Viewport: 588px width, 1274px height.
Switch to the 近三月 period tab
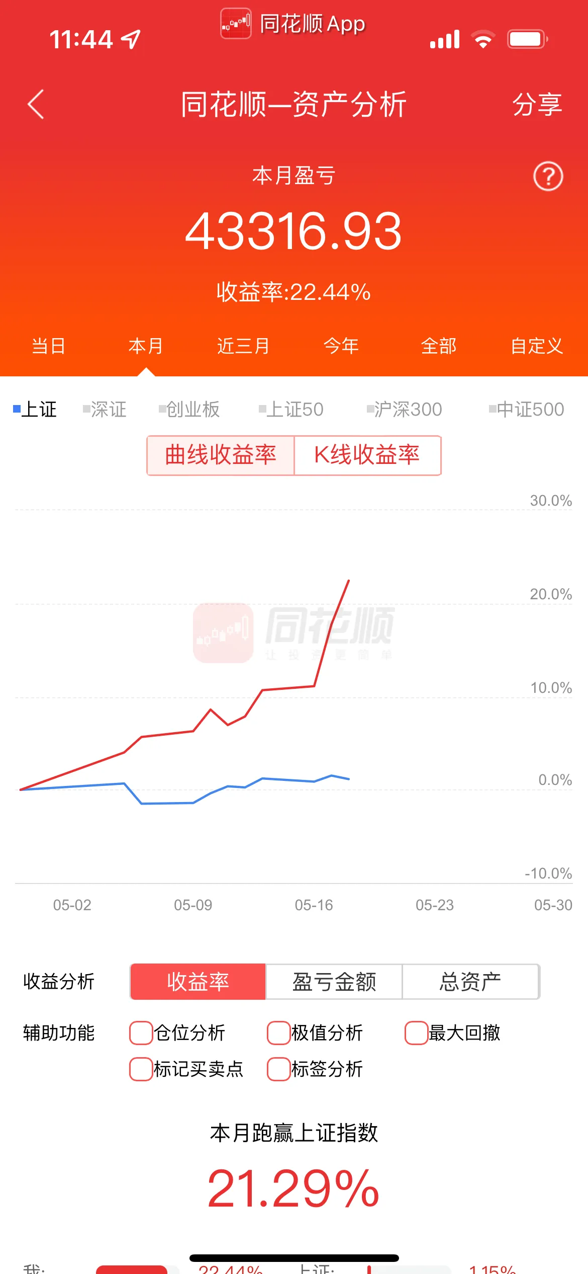pyautogui.click(x=243, y=346)
